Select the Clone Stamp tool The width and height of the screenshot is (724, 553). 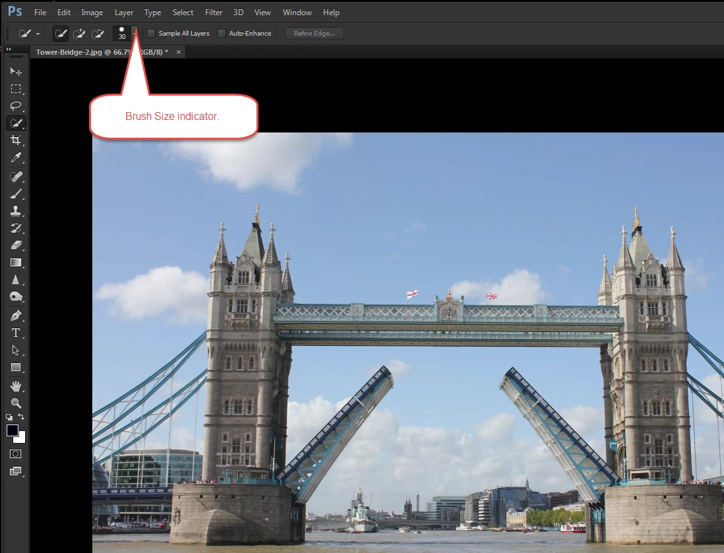[x=16, y=211]
